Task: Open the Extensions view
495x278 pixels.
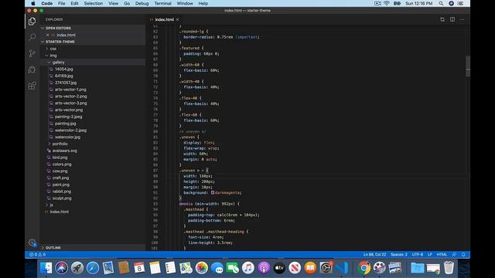Action: (32, 86)
